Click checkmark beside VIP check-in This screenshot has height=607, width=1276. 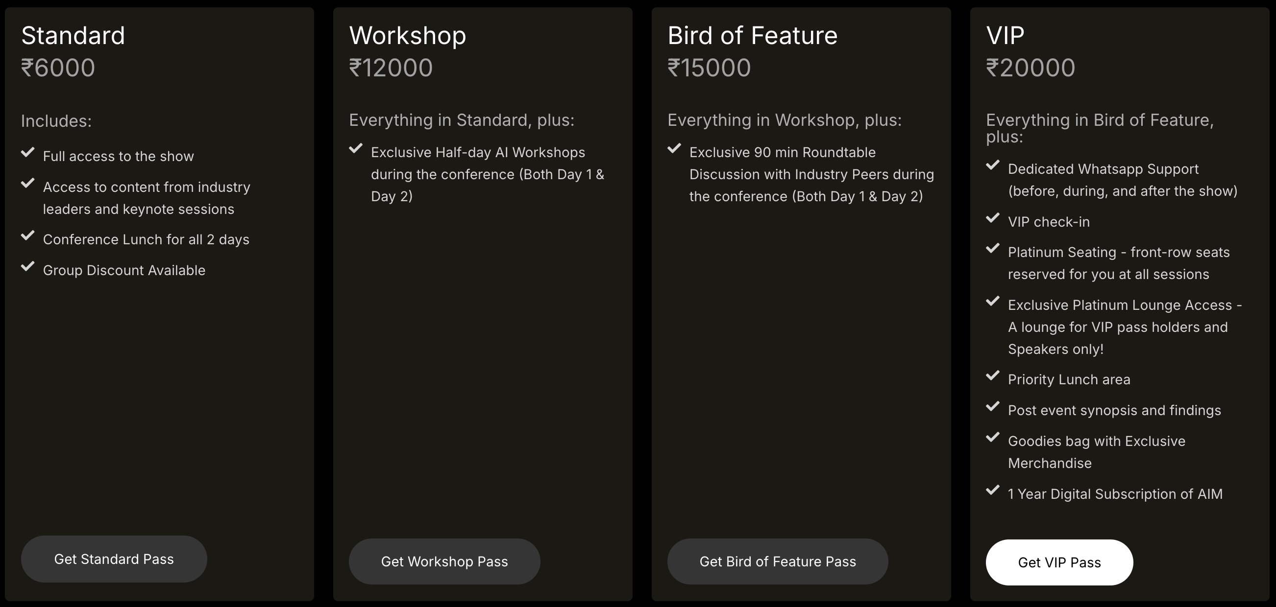[x=993, y=218]
